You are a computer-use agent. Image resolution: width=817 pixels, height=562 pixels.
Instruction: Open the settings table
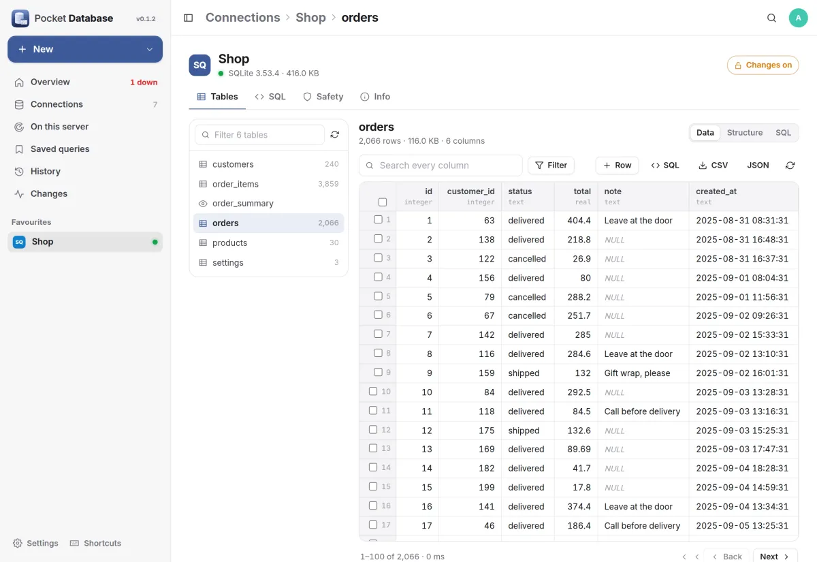click(269, 263)
